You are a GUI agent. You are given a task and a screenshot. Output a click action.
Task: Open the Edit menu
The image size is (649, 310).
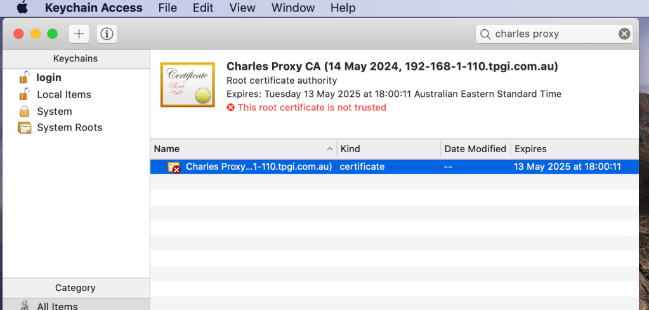(203, 8)
